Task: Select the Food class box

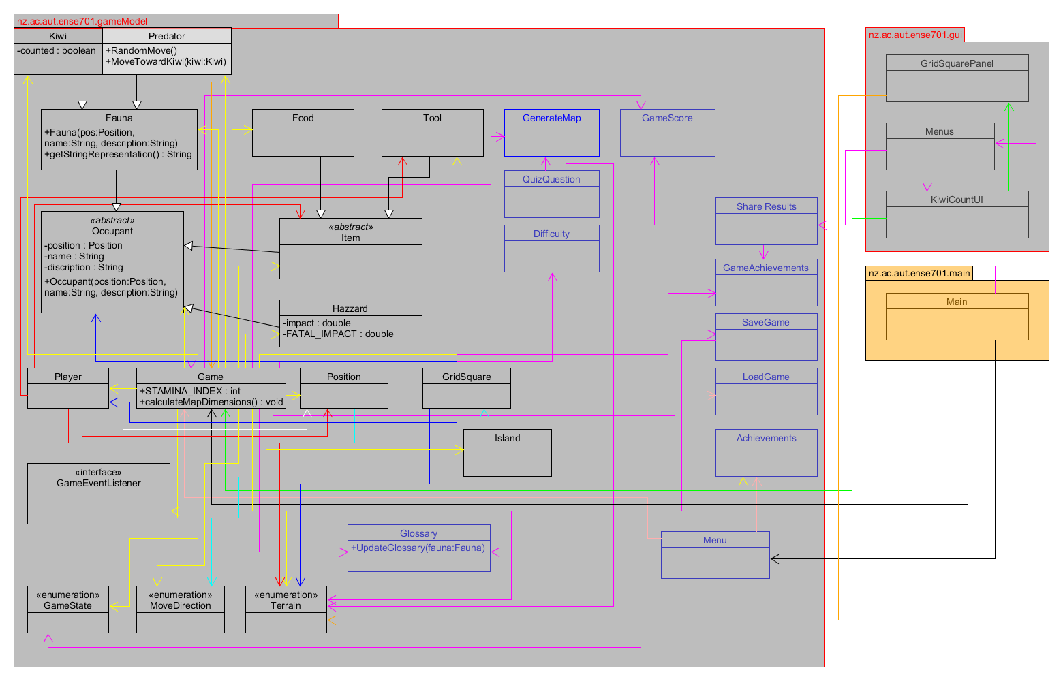Action: (x=303, y=133)
